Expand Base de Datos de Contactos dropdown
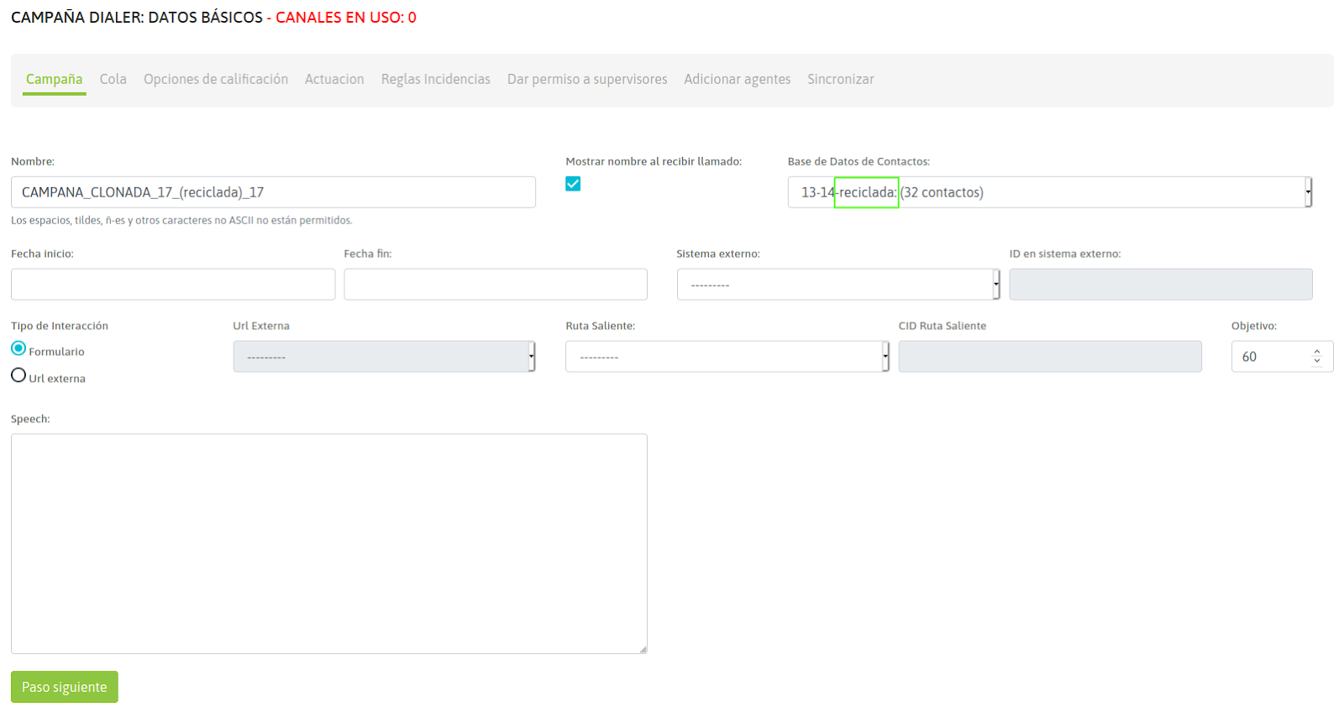Viewport: 1344px width, 712px height. click(1049, 192)
